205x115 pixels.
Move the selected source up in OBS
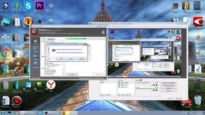127,95
